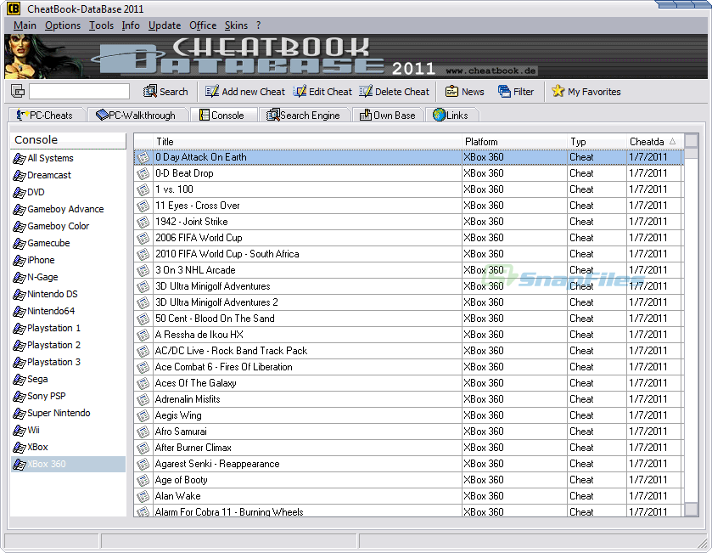Switch to the Console tab
712x553 pixels.
(223, 115)
